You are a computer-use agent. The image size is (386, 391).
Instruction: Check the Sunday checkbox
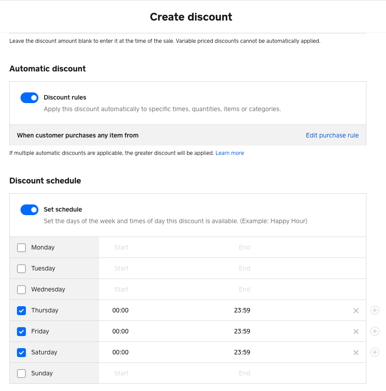coord(21,374)
